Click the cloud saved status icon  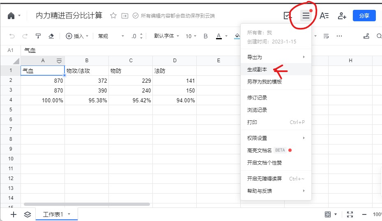pyautogui.click(x=136, y=16)
